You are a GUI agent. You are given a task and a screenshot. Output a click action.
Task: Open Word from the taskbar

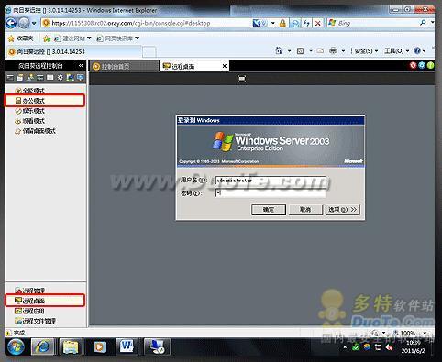coord(127,346)
